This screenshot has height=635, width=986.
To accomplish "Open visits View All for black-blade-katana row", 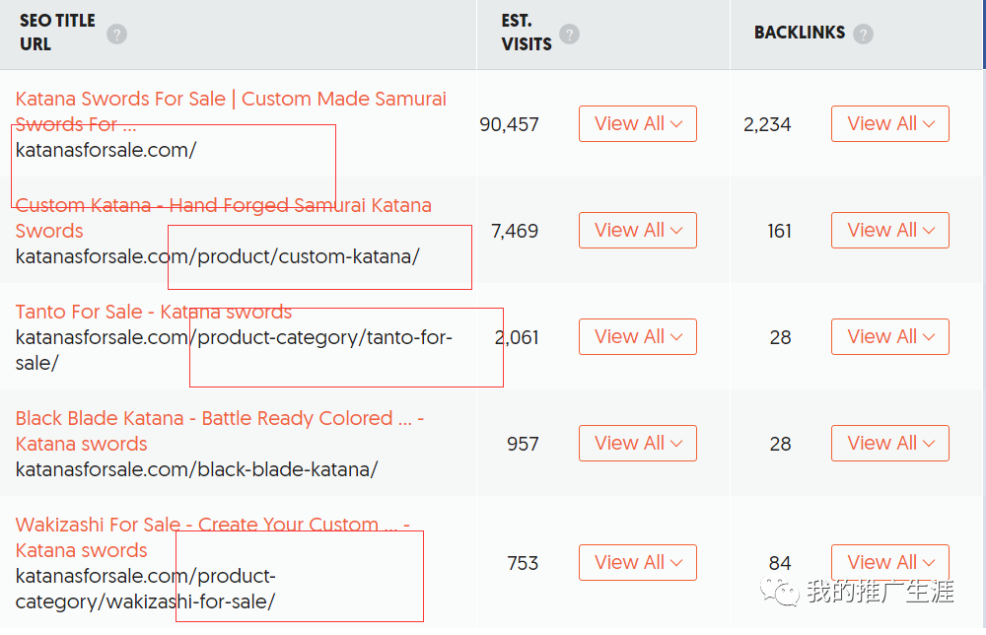I will pos(637,444).
